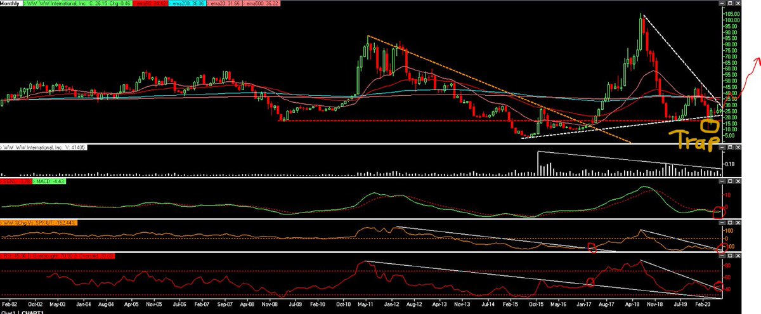Minimize the %Chg vs SPX pane
Image resolution: width=761 pixels, height=314 pixels.
722,223
